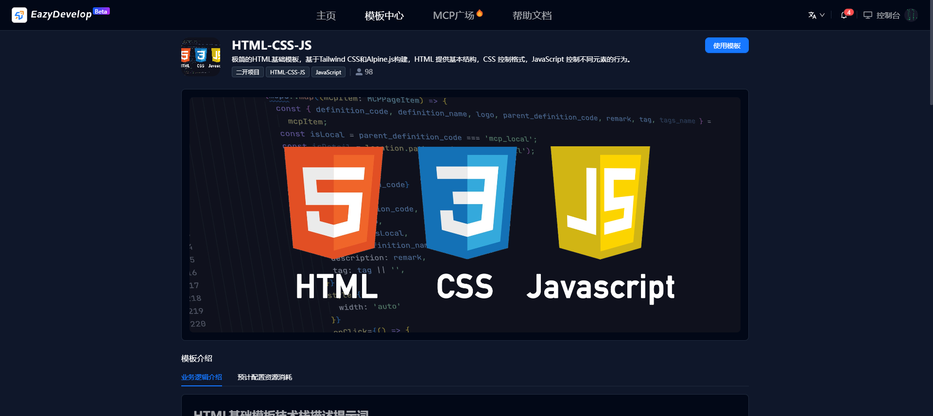Click the 二开项目 tag
Viewport: 933px width, 416px height.
tap(248, 72)
